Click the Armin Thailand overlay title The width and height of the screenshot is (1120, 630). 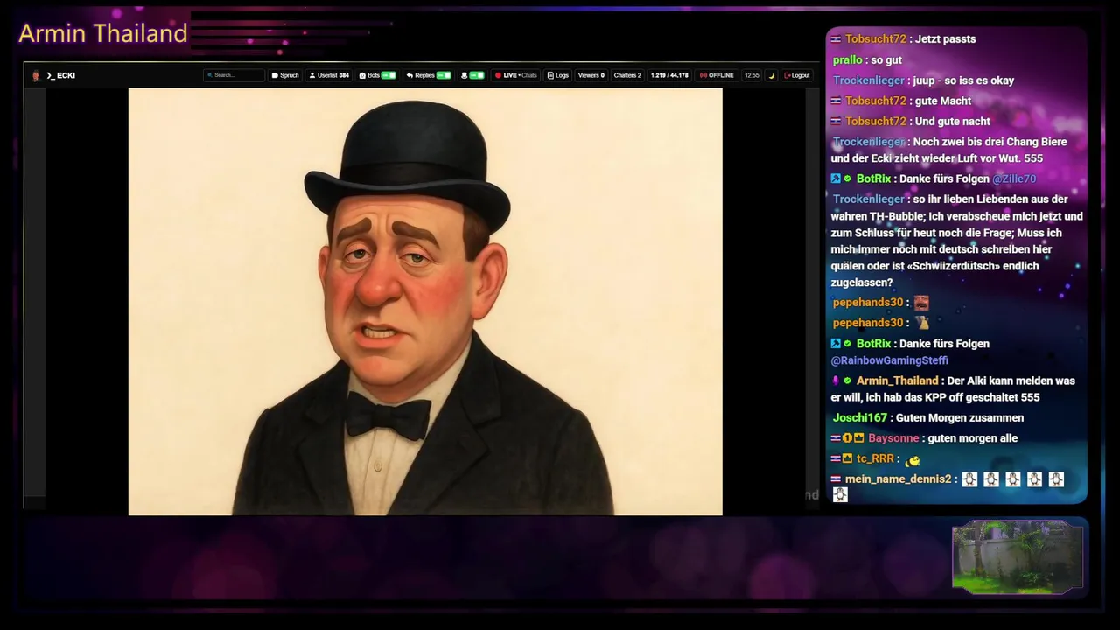point(103,33)
